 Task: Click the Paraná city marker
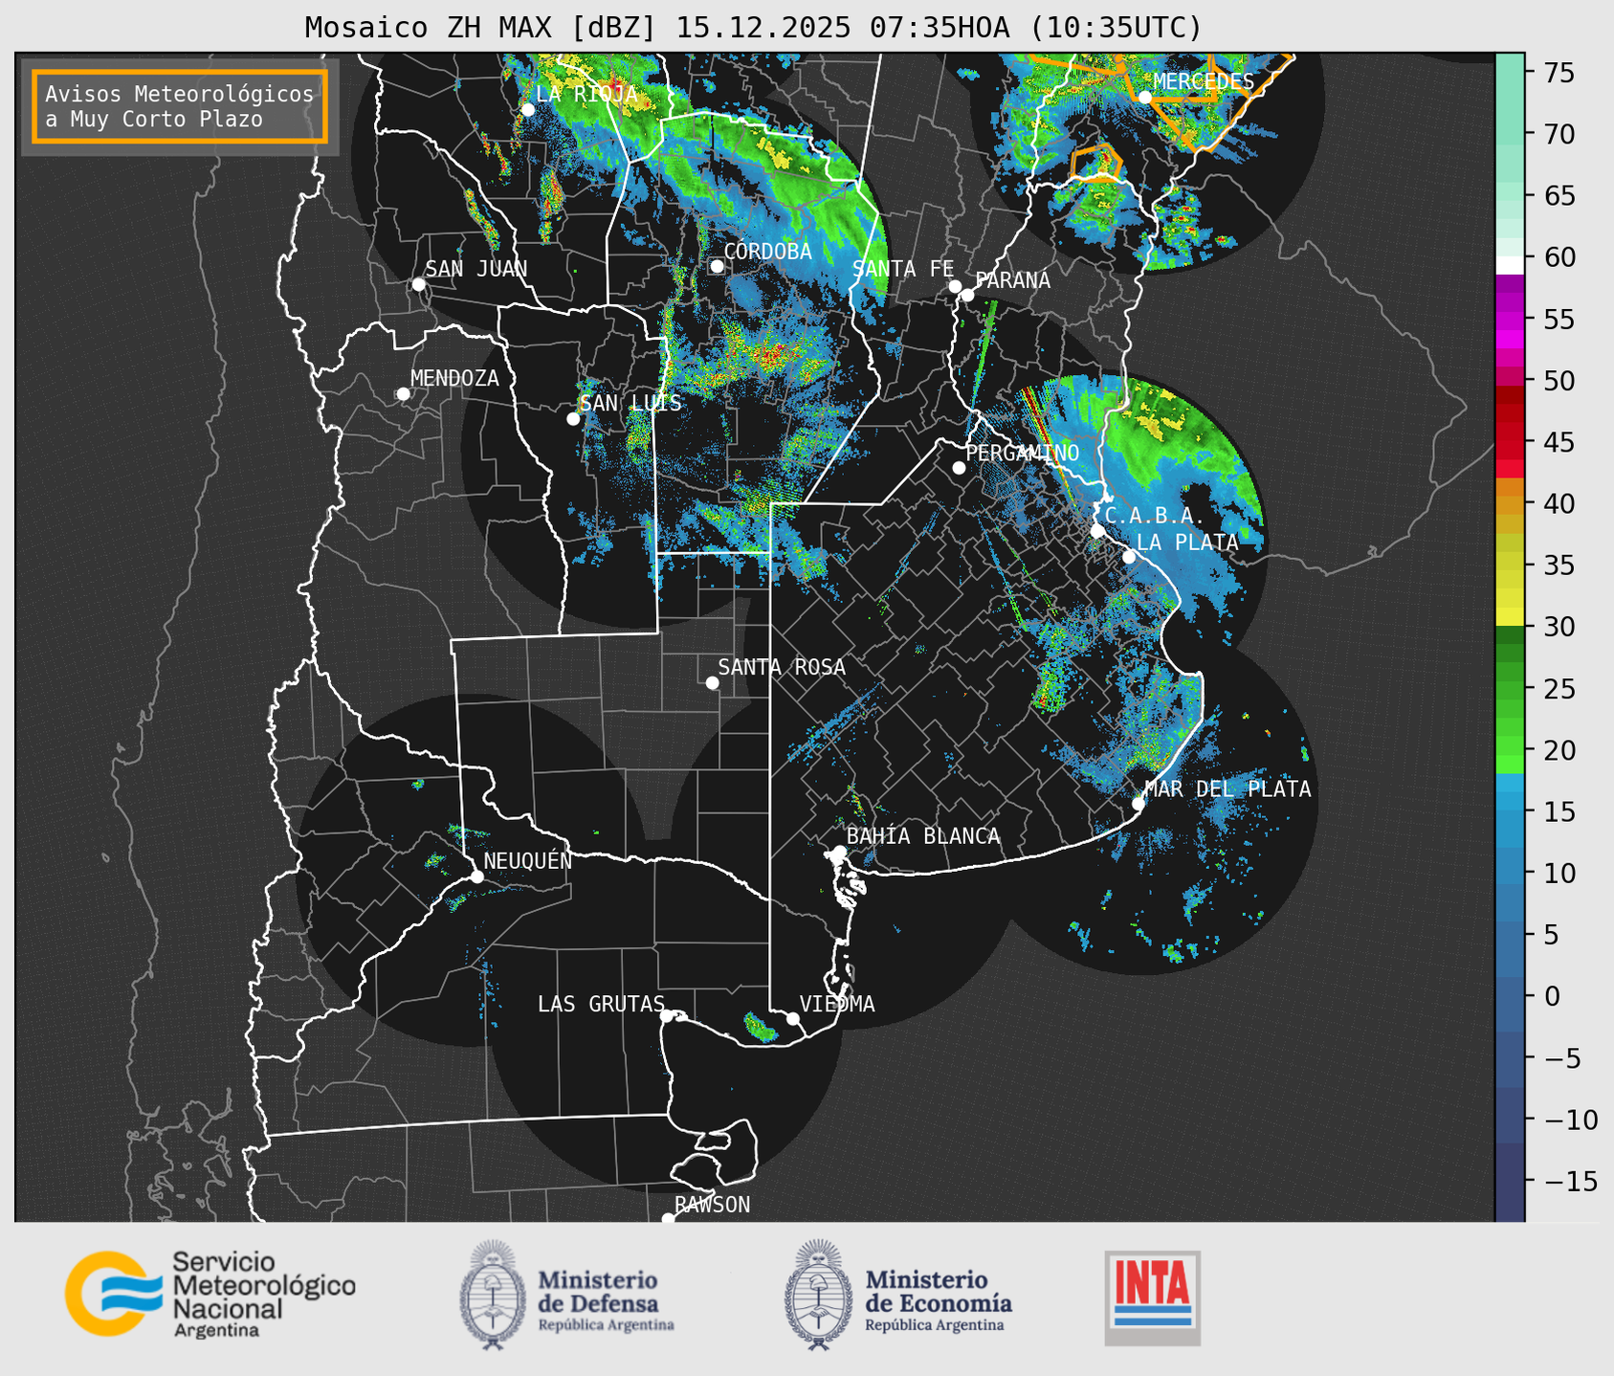point(967,295)
